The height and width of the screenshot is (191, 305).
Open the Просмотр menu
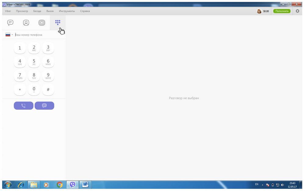(x=22, y=11)
